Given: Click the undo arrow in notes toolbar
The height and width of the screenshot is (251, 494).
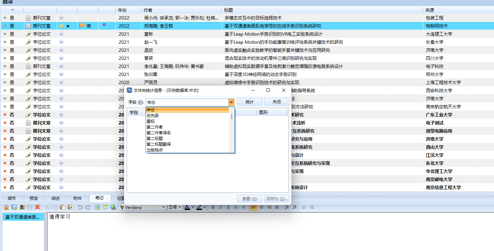Looking at the screenshot, I should pos(80,207).
